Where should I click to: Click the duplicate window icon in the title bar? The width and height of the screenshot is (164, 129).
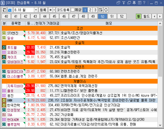129,3
